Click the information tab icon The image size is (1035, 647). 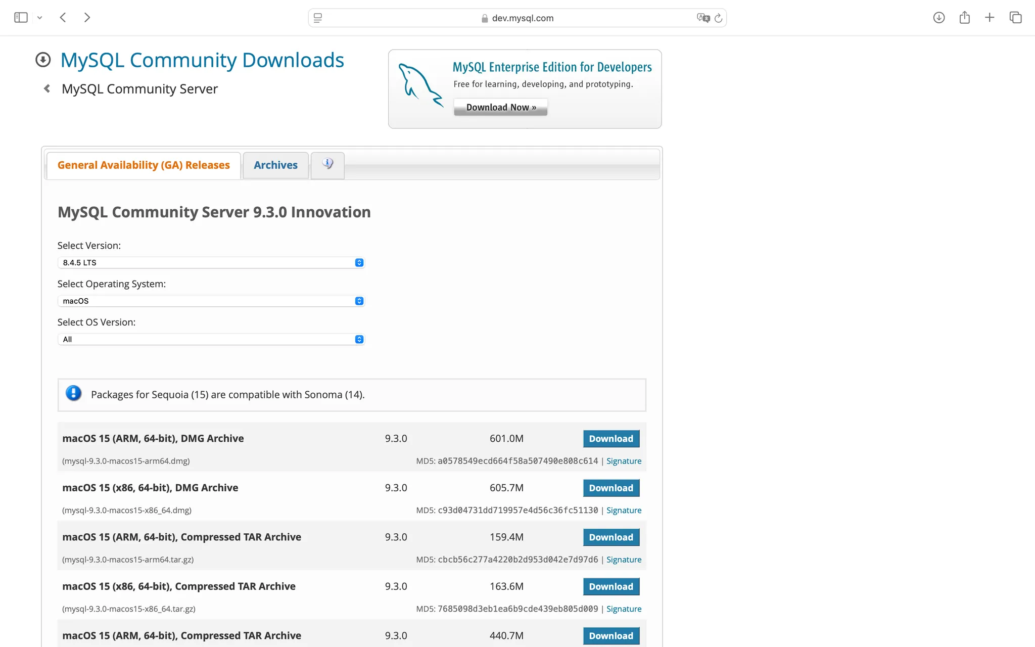[327, 164]
